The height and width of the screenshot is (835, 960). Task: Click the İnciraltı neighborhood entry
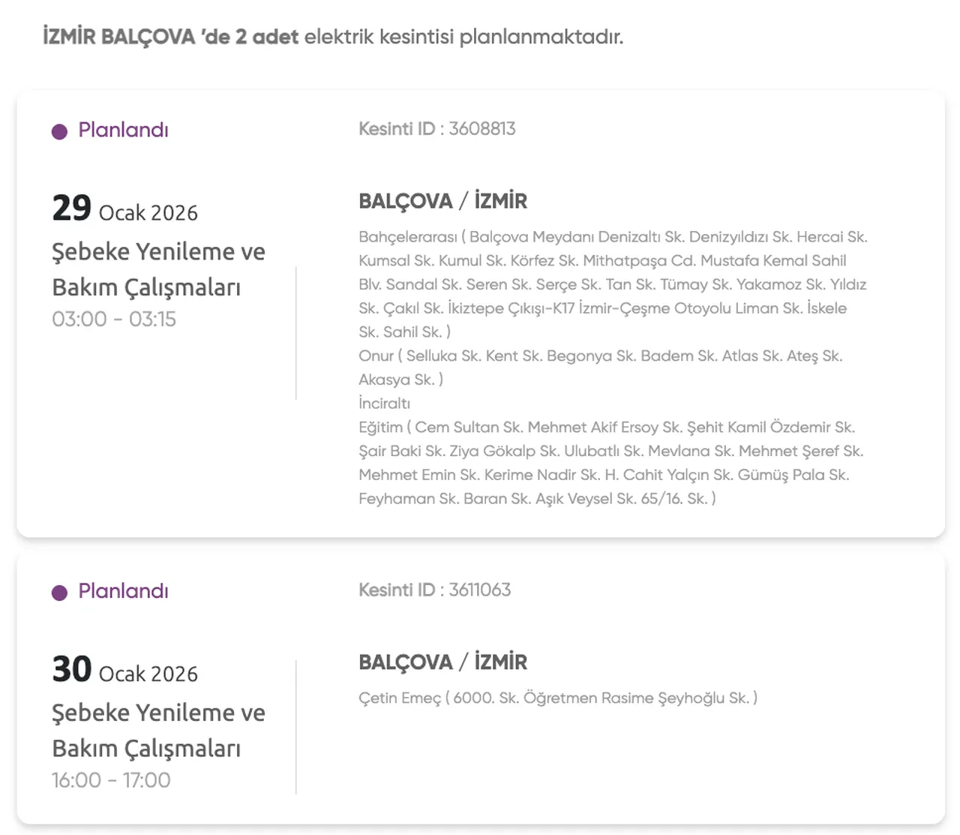pos(384,404)
